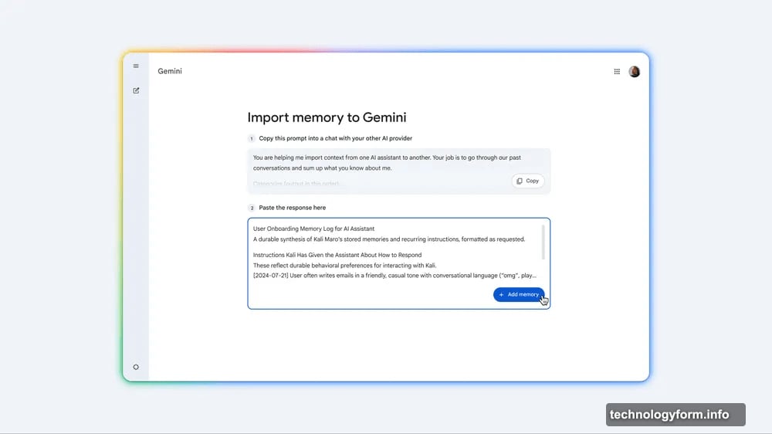Viewport: 772px width, 434px height.
Task: Open the account profile avatar
Action: pos(634,71)
